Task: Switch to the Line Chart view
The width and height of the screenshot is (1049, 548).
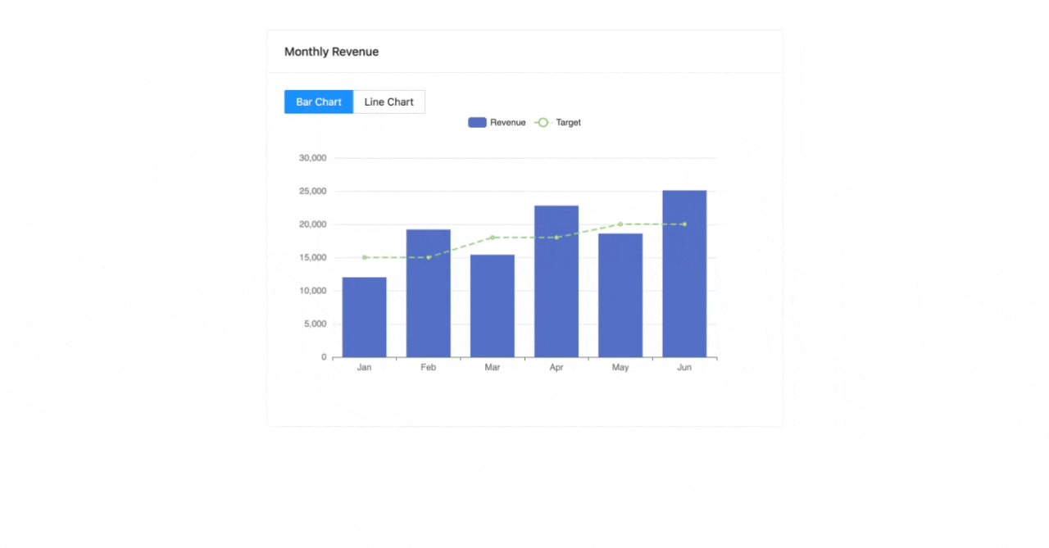Action: (388, 102)
